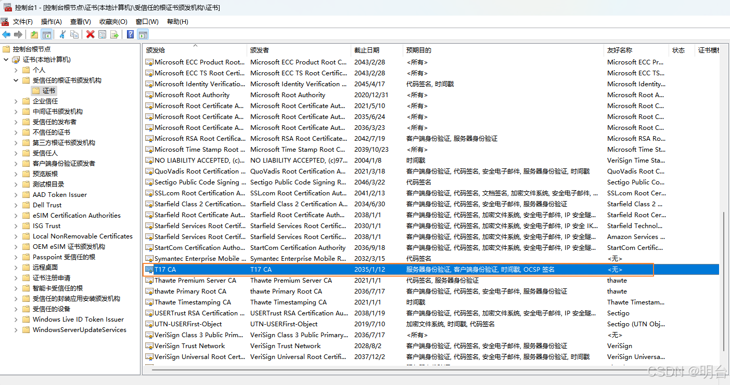Click the Copy toolbar icon

74,35
